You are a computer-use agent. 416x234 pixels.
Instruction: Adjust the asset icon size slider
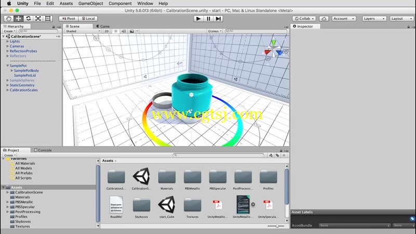coord(276,226)
